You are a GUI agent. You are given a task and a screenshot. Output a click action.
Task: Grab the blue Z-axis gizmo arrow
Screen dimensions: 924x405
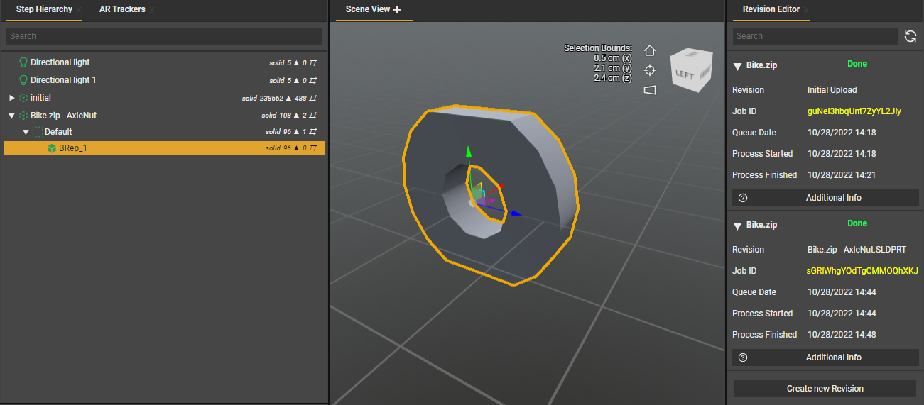[x=516, y=213]
